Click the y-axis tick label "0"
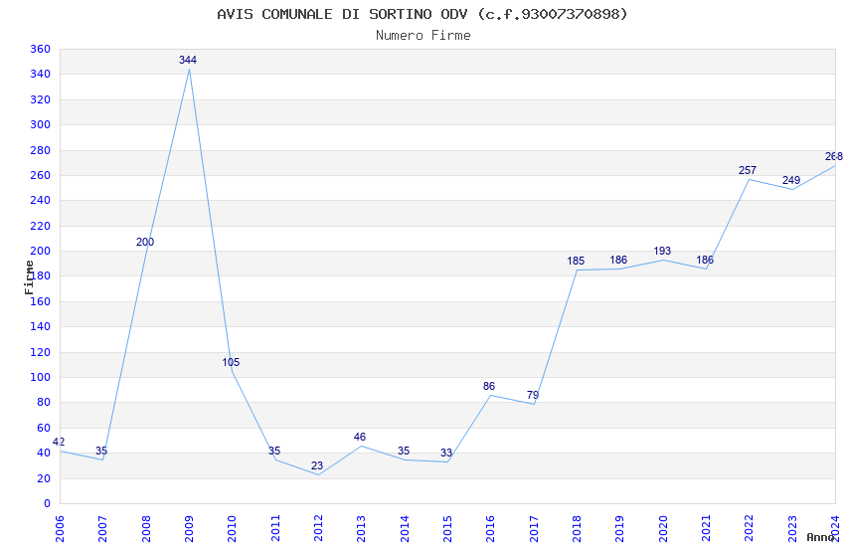This screenshot has width=845, height=547. coord(47,503)
